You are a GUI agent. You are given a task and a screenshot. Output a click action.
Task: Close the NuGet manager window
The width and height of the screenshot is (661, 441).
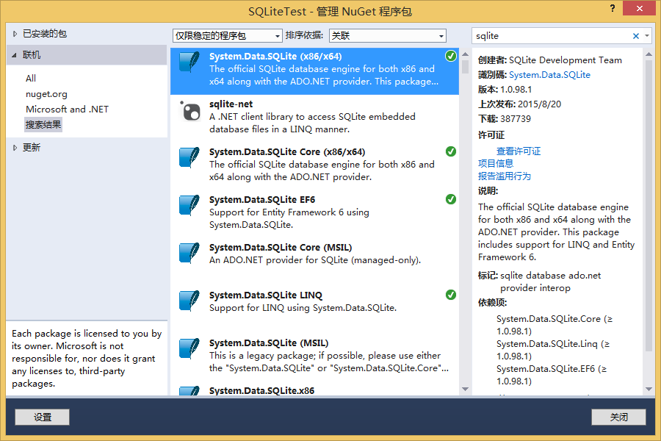[x=639, y=8]
